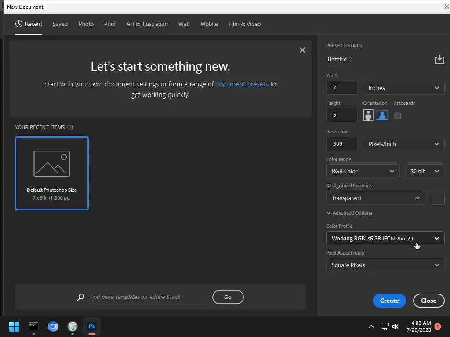450x337 pixels.
Task: Switch to the Mobile tab
Action: pos(209,24)
